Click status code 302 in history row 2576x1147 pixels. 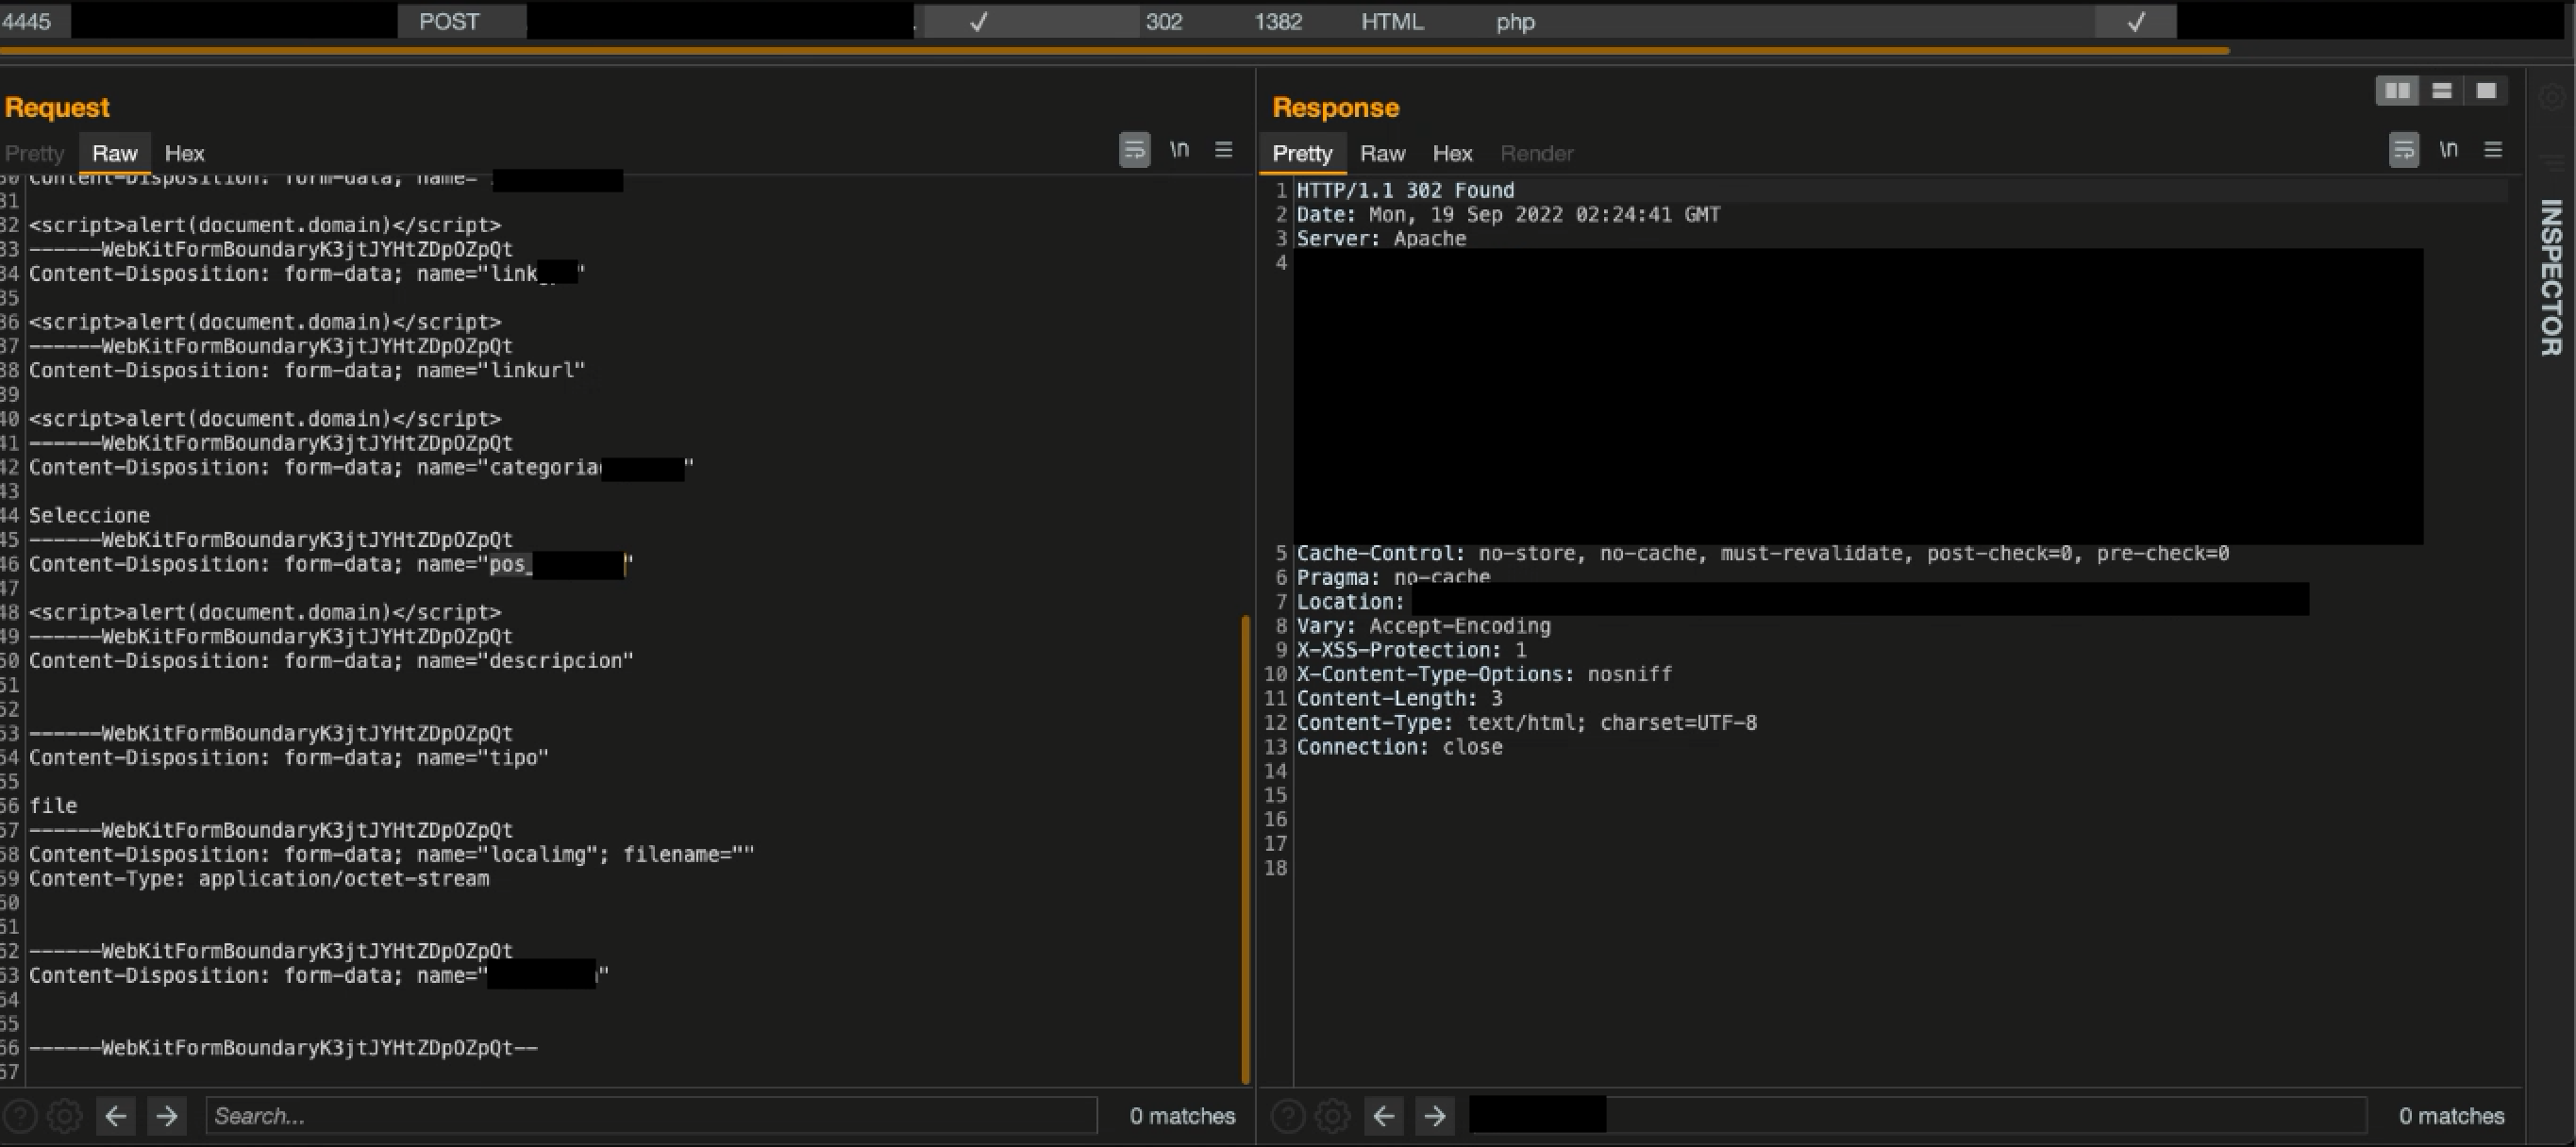pos(1164,21)
